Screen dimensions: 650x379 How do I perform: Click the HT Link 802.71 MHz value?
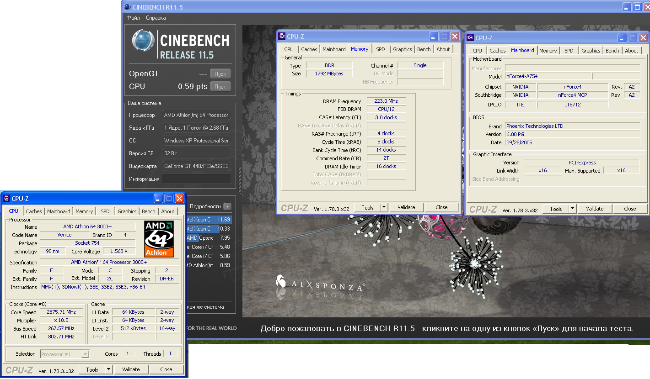(x=61, y=337)
